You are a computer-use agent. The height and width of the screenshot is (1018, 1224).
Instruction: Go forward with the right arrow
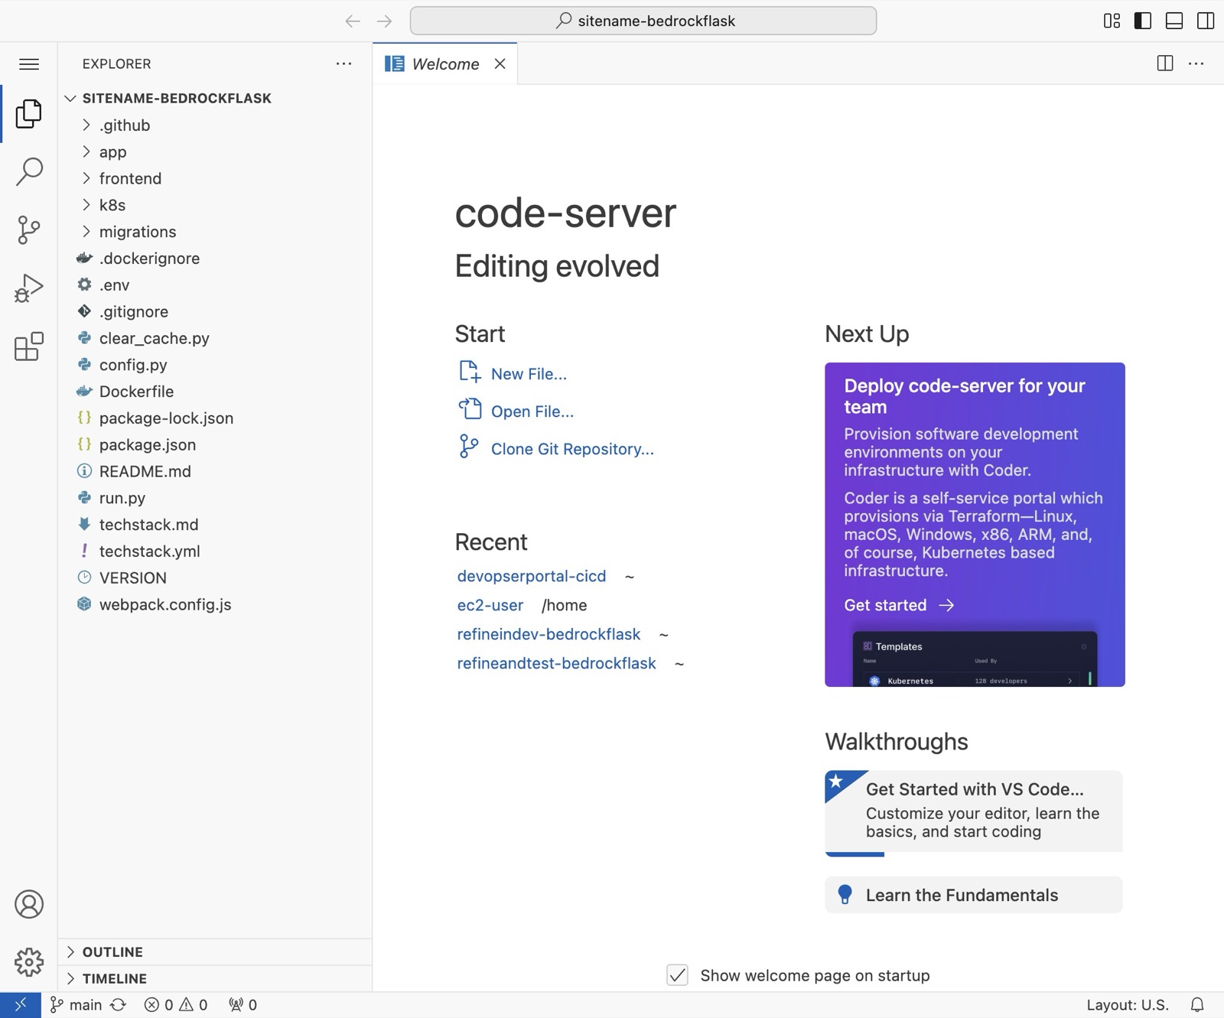[x=385, y=21]
